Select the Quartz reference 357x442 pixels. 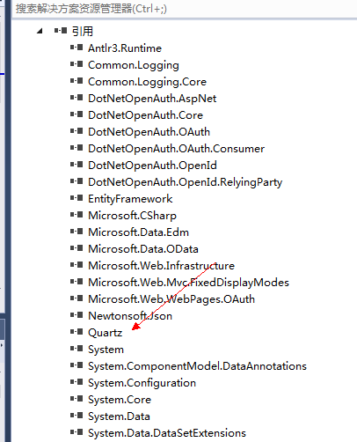[x=105, y=333]
